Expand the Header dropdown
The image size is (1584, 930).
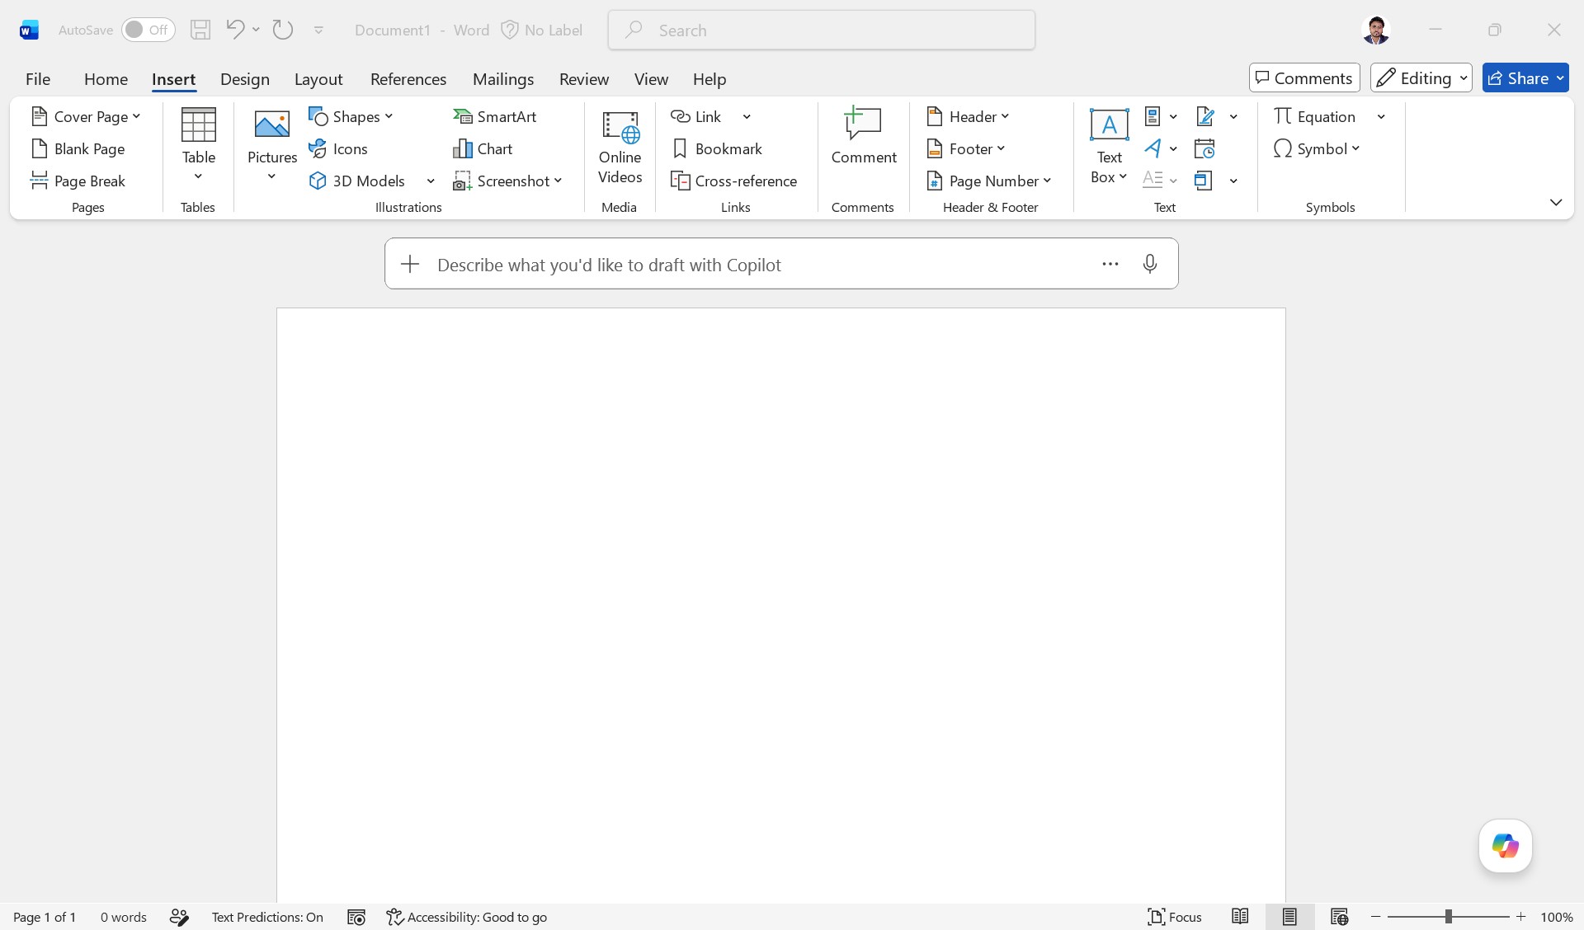pyautogui.click(x=969, y=116)
